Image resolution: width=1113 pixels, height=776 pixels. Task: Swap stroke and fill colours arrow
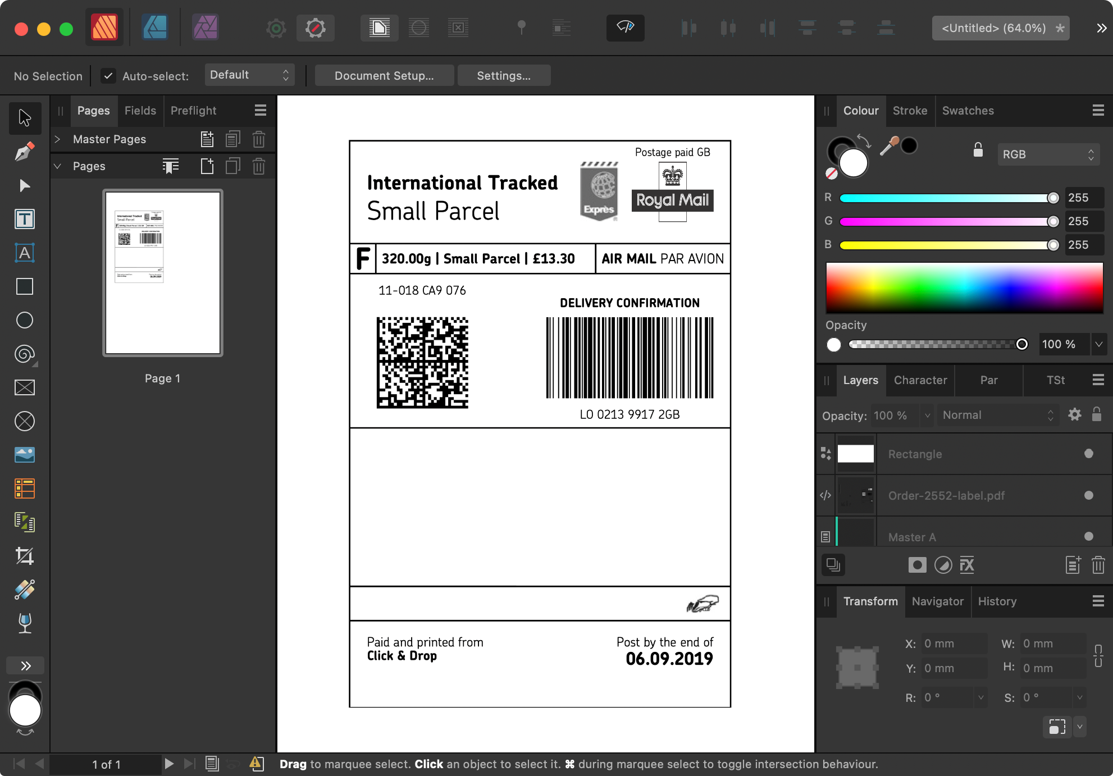pos(864,141)
